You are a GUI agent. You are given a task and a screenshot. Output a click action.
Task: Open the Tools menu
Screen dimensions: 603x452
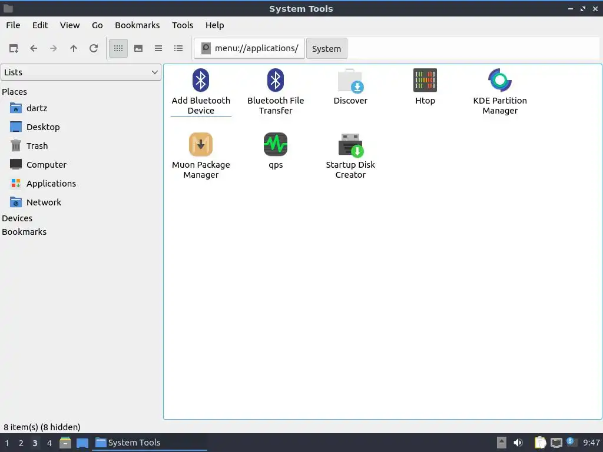pyautogui.click(x=183, y=25)
